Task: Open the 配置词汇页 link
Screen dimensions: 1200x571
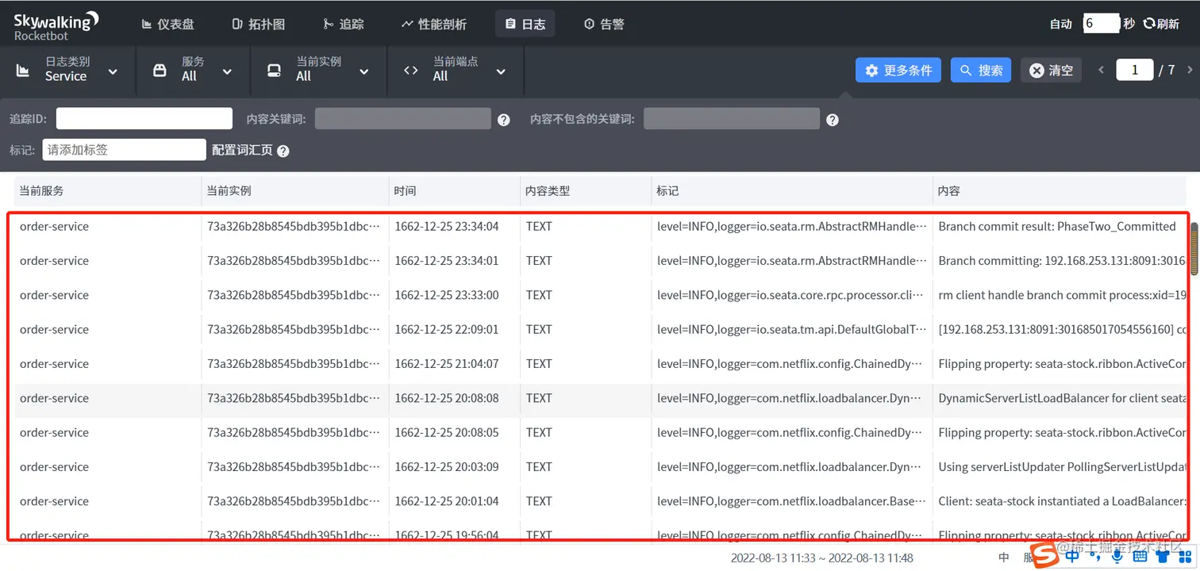Action: pos(242,150)
